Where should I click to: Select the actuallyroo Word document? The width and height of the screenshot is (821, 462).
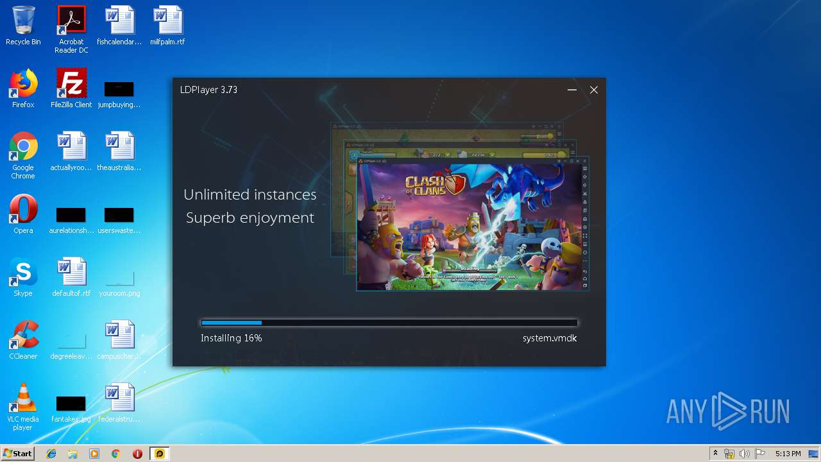tap(71, 151)
